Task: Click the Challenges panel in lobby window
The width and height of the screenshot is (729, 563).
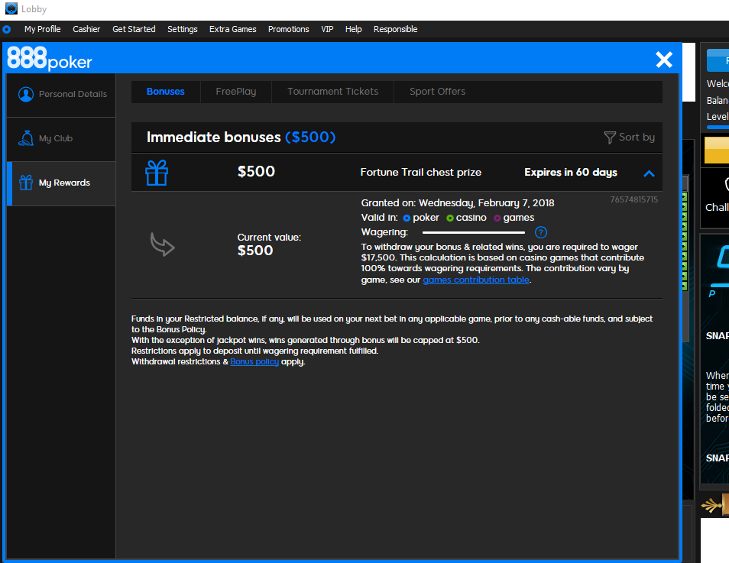Action: pyautogui.click(x=715, y=198)
